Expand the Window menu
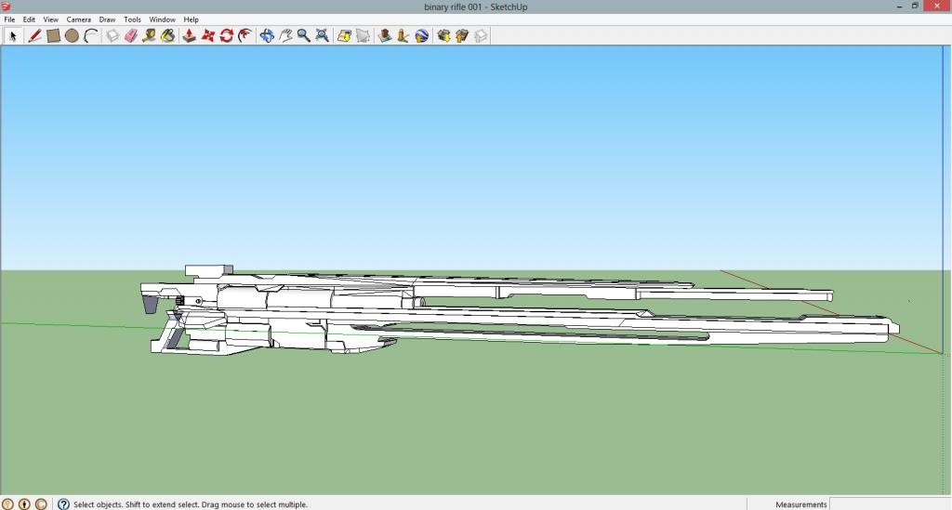The image size is (952, 510). click(162, 20)
